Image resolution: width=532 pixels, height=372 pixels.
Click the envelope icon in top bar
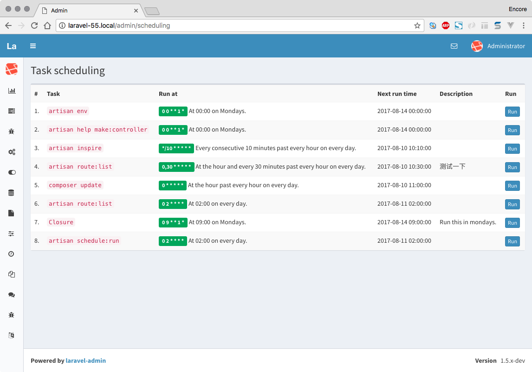click(x=454, y=46)
